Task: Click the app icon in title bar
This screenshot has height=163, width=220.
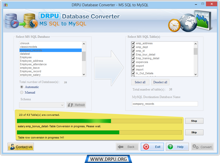Action: (x=6, y=5)
